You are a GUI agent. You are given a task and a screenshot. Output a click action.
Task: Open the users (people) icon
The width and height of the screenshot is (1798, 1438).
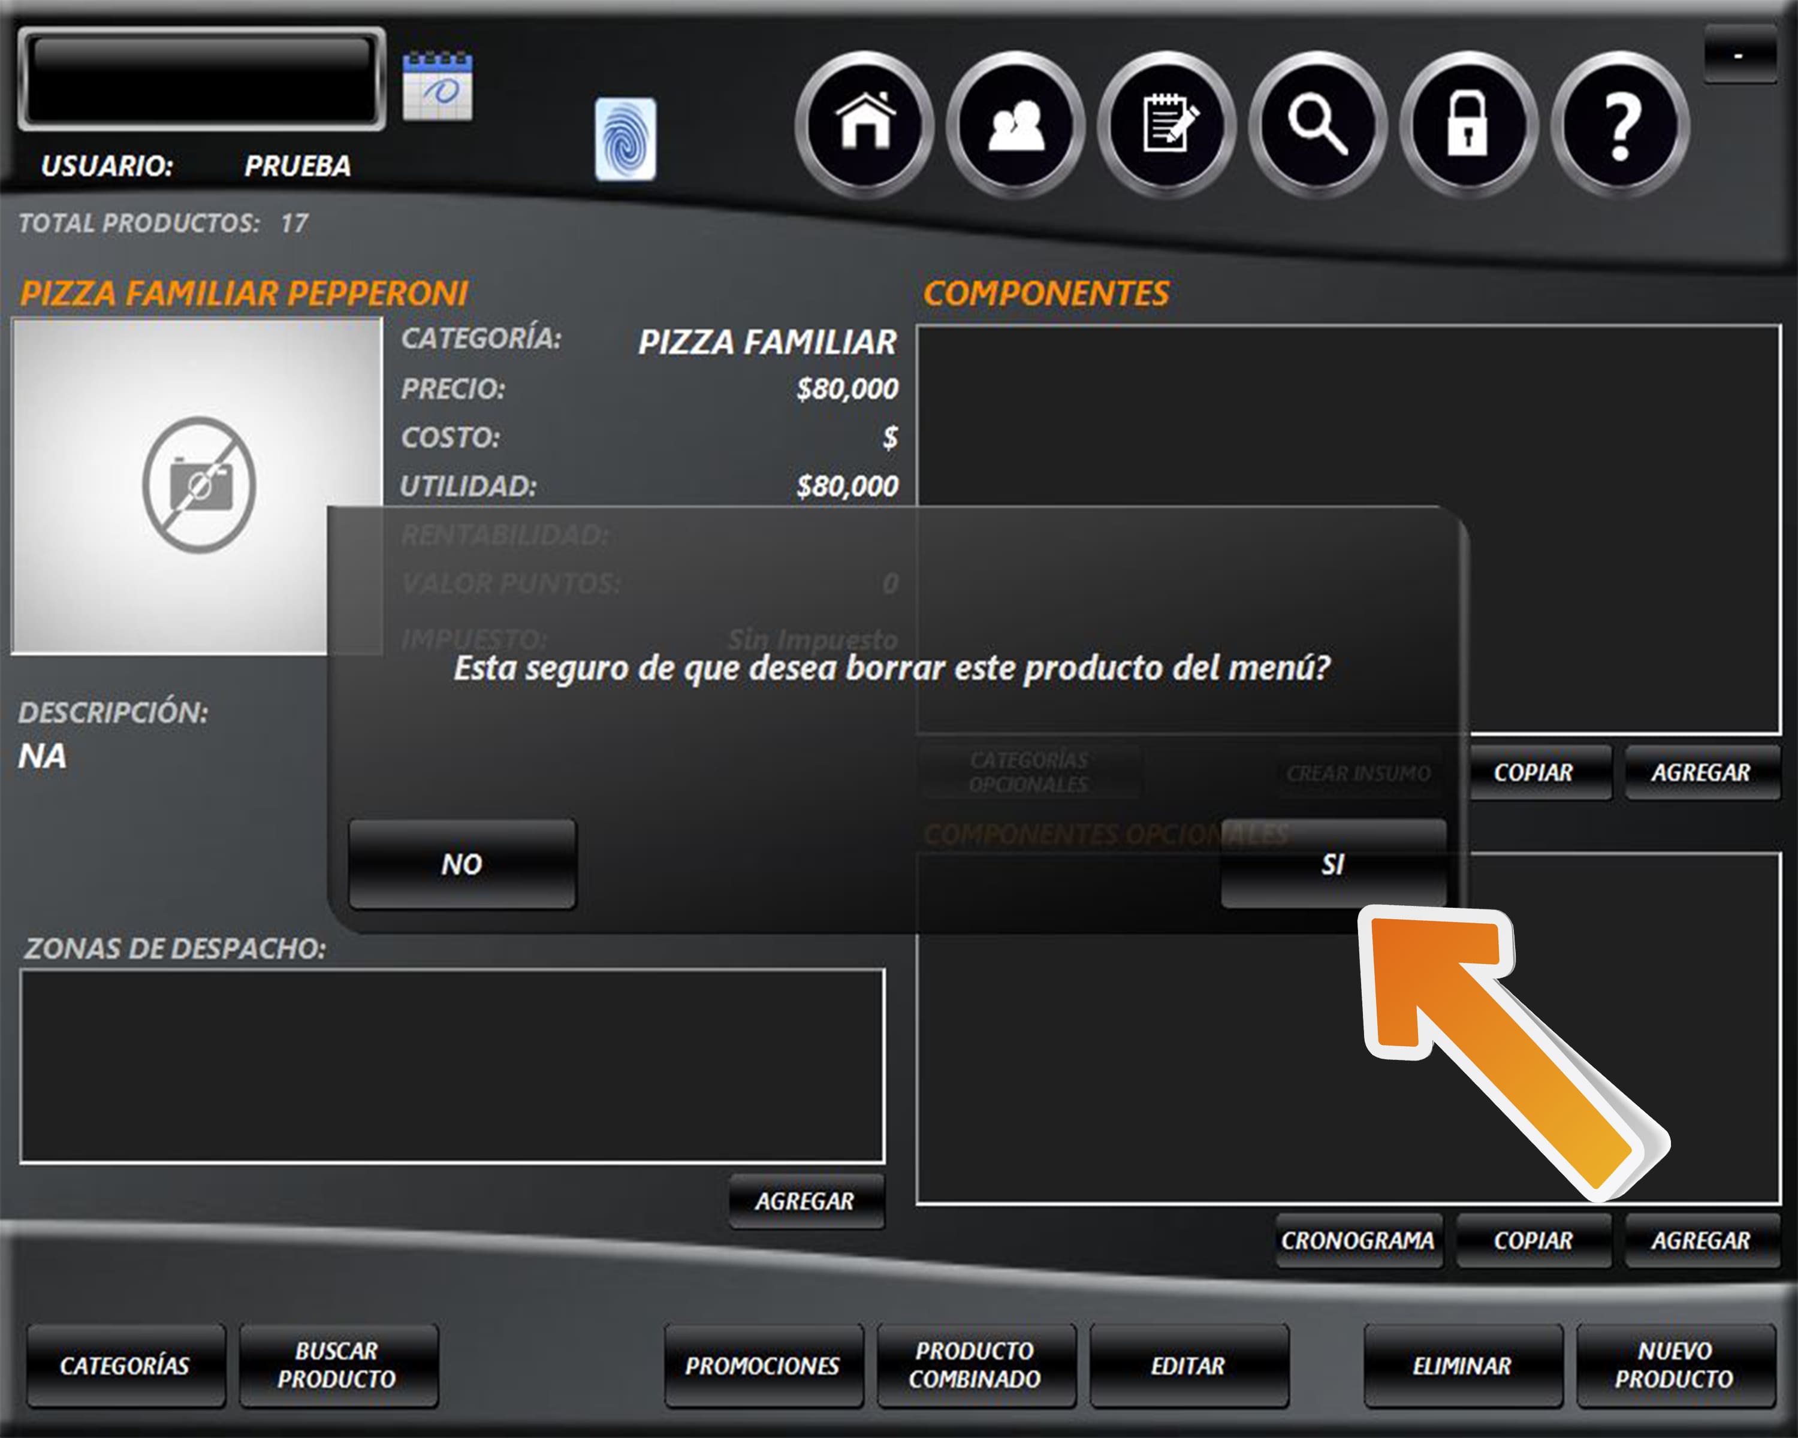click(1016, 124)
